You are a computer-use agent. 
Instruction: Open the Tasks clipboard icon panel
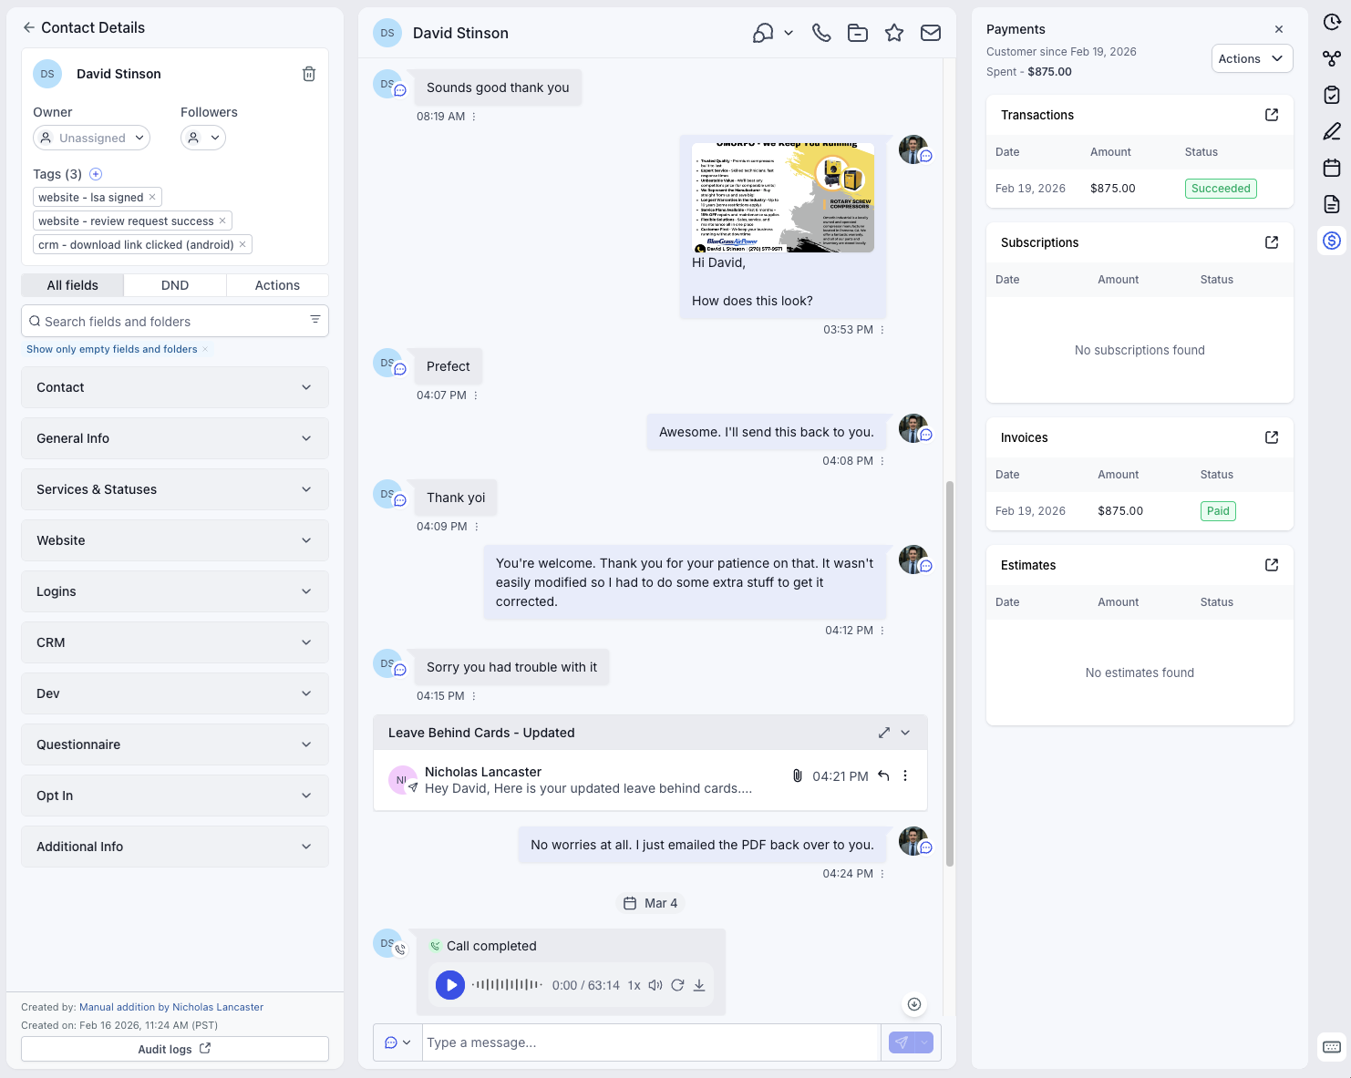click(1332, 95)
